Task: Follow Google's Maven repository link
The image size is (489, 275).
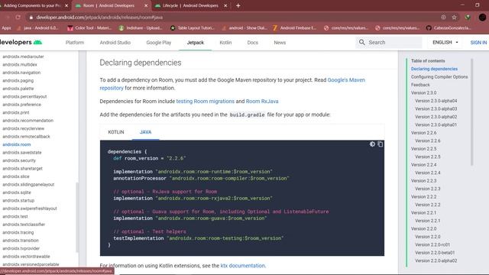Action: (x=346, y=79)
